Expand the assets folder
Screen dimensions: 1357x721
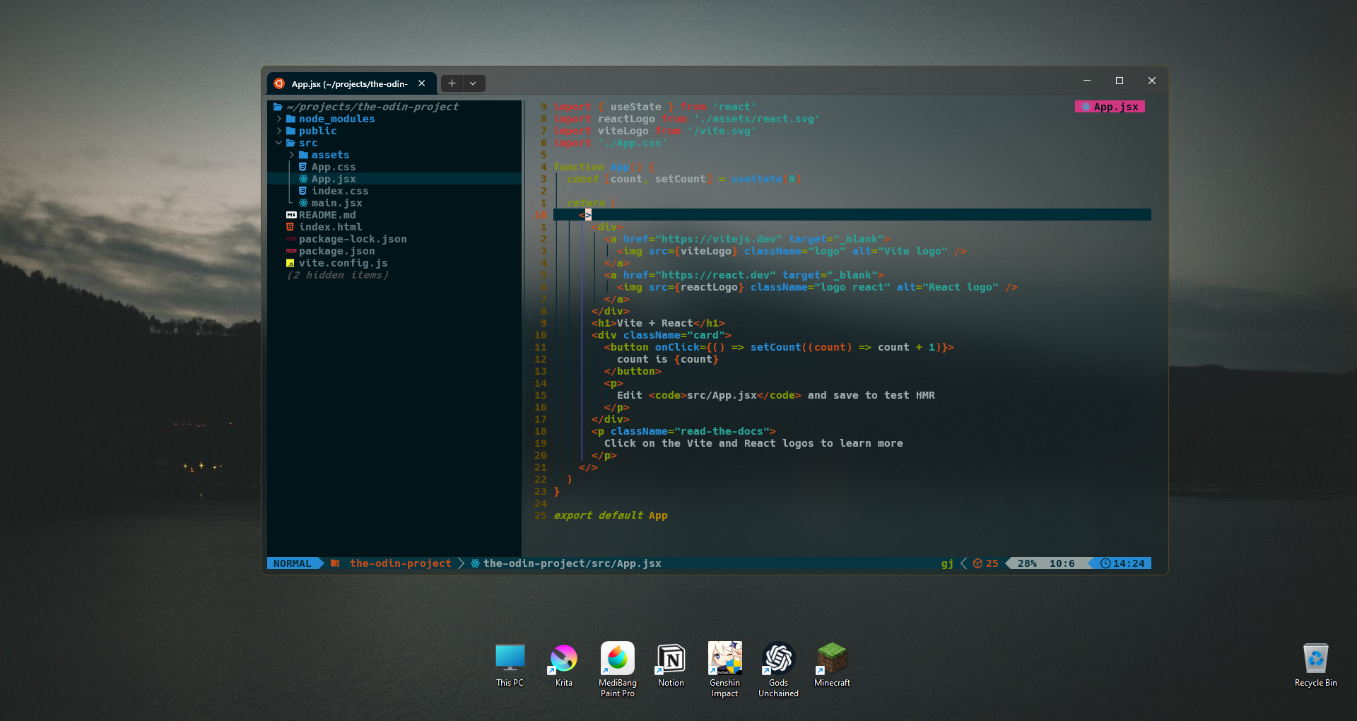click(330, 155)
